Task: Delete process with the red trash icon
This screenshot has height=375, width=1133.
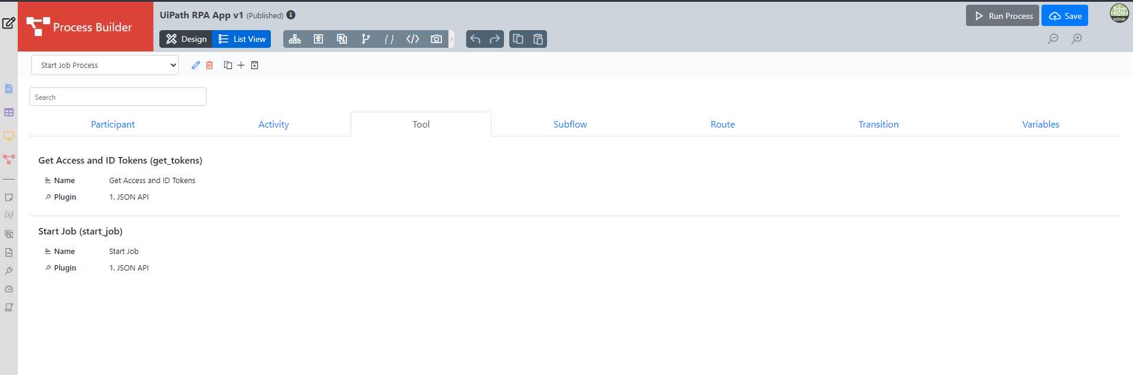Action: [x=209, y=65]
